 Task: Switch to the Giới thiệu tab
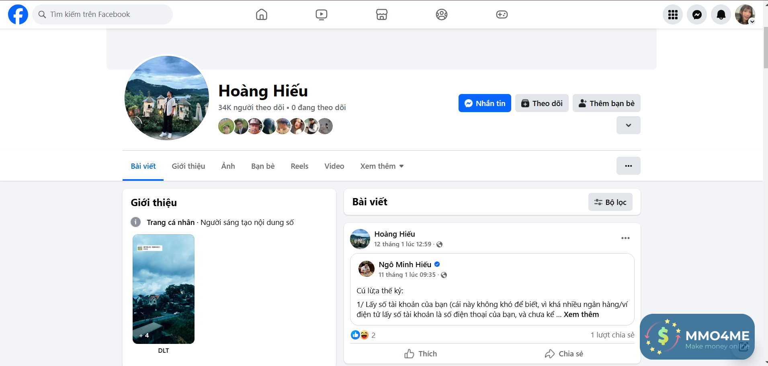click(x=188, y=166)
